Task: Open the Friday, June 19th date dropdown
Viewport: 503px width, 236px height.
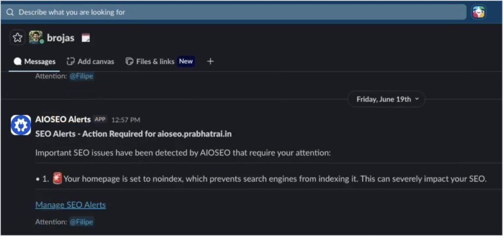Action: point(386,99)
